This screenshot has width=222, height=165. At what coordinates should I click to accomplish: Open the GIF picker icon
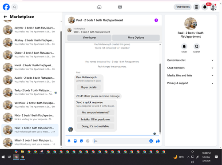[x=88, y=141]
